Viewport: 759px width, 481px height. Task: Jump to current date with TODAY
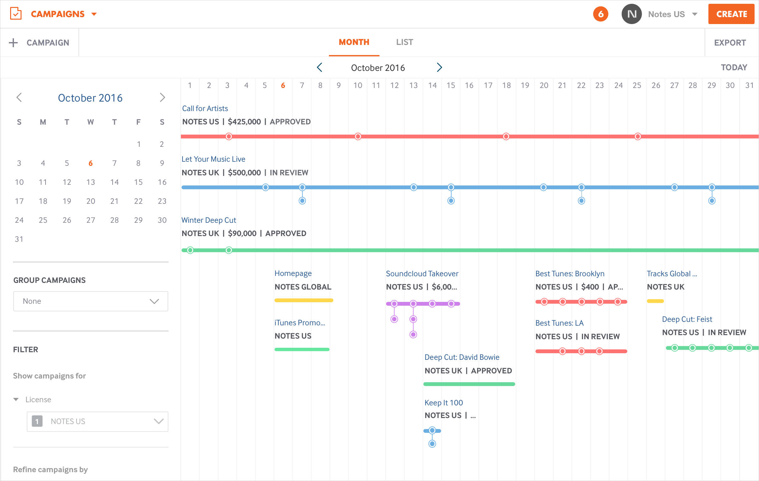point(734,67)
